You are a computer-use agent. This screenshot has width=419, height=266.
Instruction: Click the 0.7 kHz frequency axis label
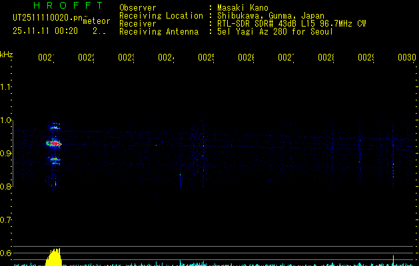coord(5,220)
